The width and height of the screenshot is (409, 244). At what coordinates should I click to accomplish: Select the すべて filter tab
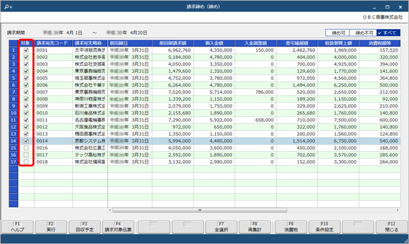(389, 33)
